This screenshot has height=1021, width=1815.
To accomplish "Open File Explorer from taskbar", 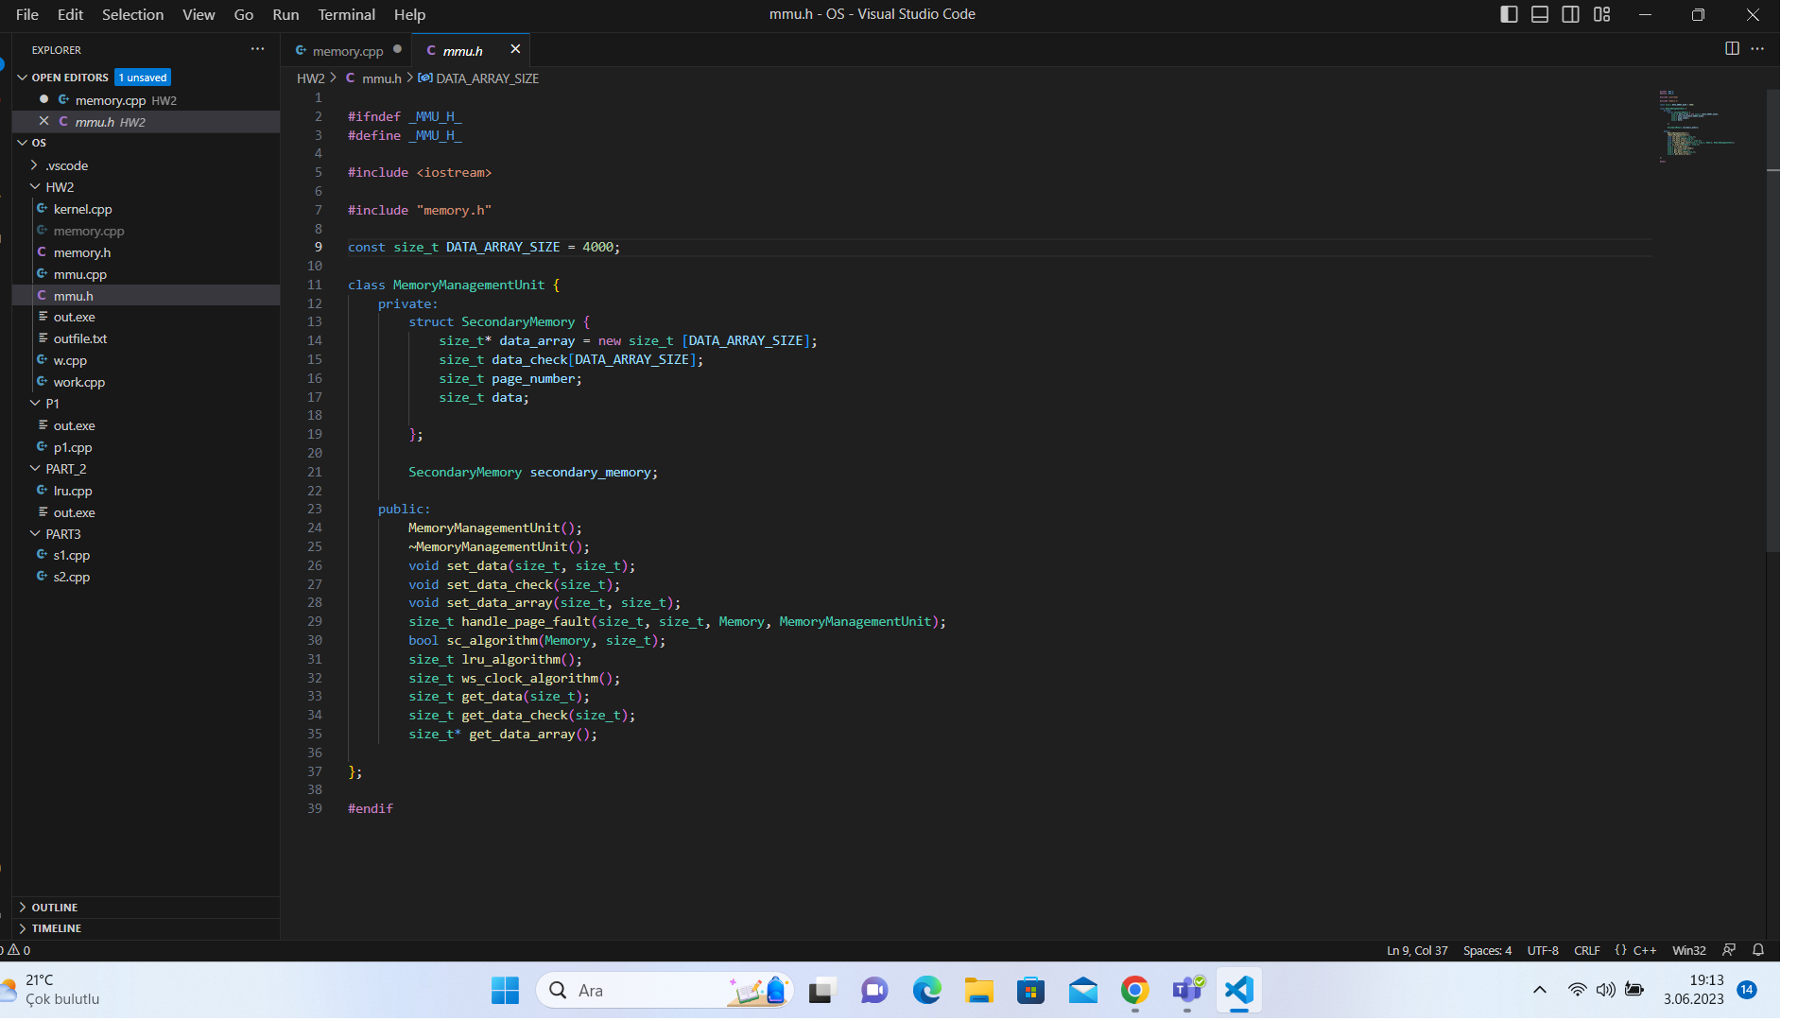I will click(x=978, y=990).
